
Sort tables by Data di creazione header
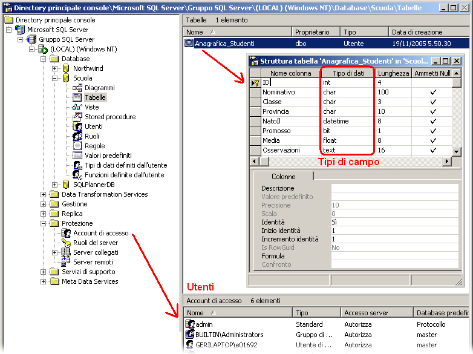point(429,32)
